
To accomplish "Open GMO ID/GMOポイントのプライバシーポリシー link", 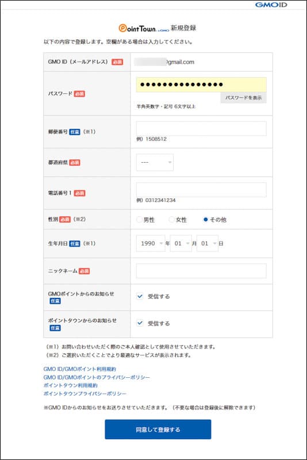I will (97, 377).
